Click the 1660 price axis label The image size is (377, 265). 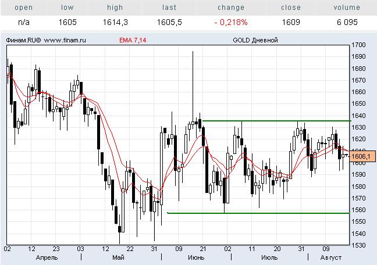[358, 92]
